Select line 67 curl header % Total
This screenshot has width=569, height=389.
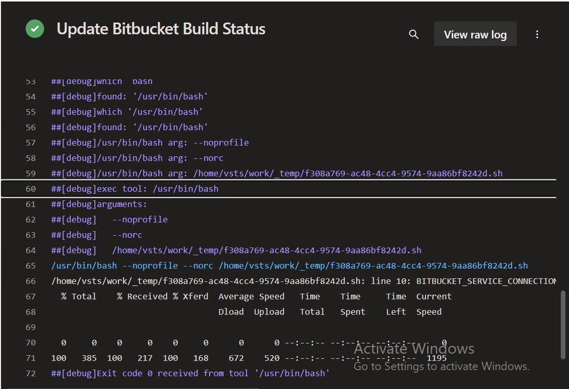pyautogui.click(x=256, y=297)
